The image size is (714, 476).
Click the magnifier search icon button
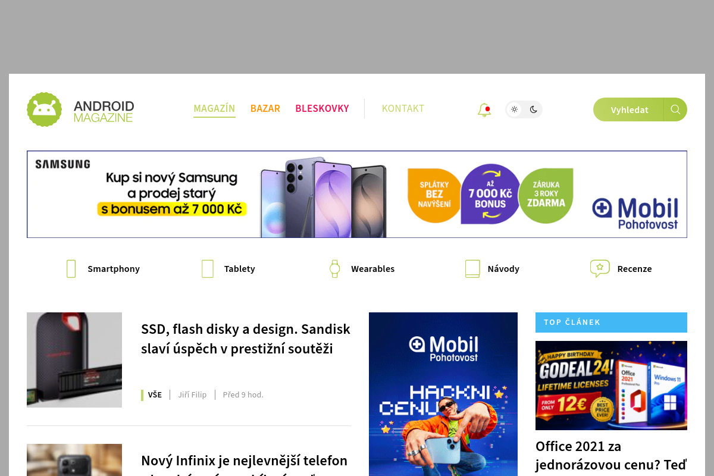click(675, 109)
